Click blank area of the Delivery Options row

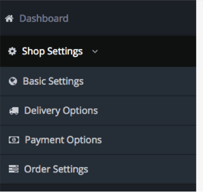[x=147, y=111]
